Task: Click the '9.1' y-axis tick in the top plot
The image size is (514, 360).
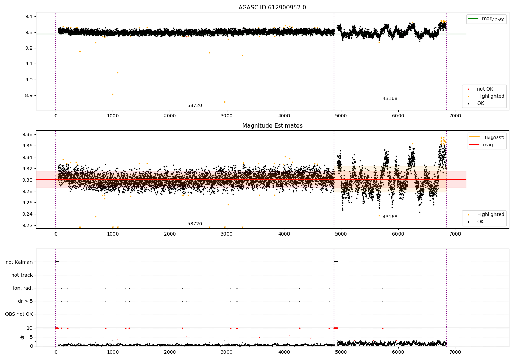Action: click(29, 64)
